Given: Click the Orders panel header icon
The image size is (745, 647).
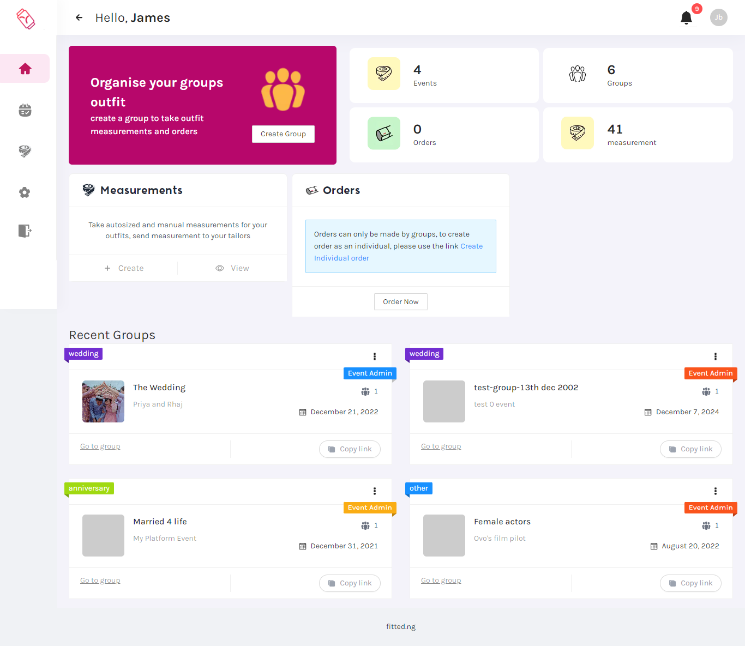Looking at the screenshot, I should (x=312, y=190).
